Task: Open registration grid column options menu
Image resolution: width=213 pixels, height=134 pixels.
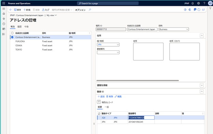Action: pos(203,114)
